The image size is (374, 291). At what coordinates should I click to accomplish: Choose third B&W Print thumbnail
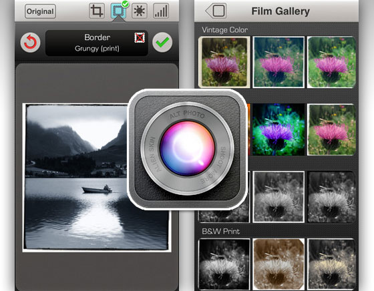[x=331, y=264]
